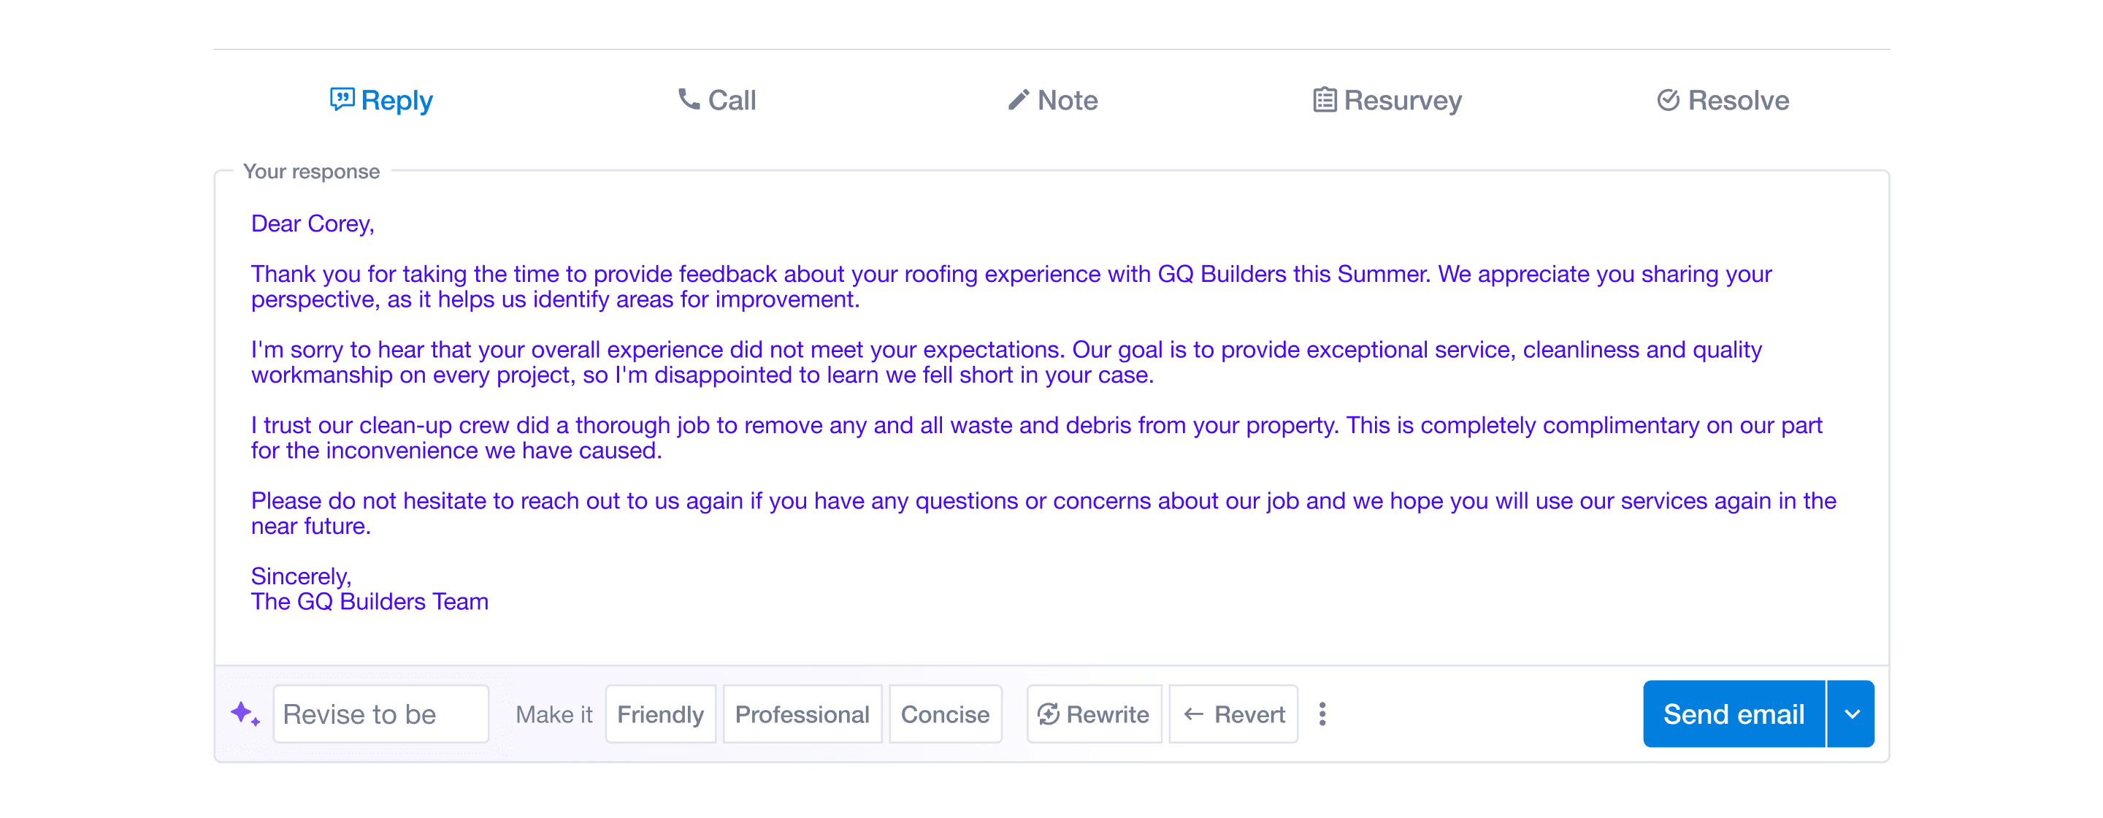Click the Revert left arrow icon
Screen dimensions: 2103x818
point(1194,714)
